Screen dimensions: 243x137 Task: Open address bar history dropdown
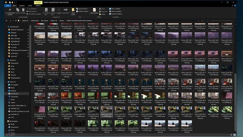199,21
